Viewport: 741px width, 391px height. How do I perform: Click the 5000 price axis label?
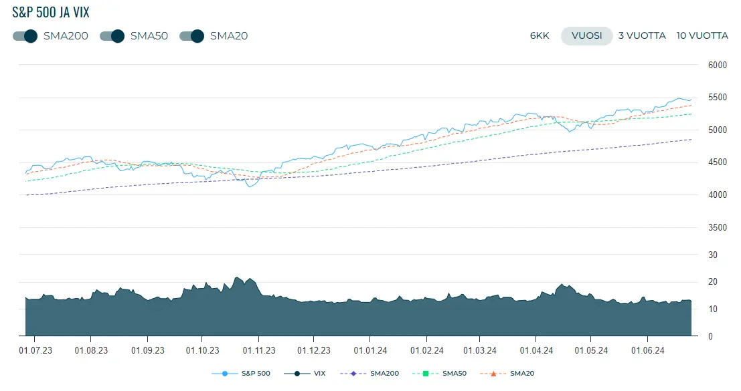click(718, 130)
